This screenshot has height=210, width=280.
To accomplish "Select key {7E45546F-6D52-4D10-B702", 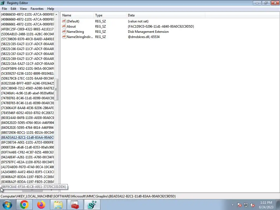I will click(x=27, y=113).
